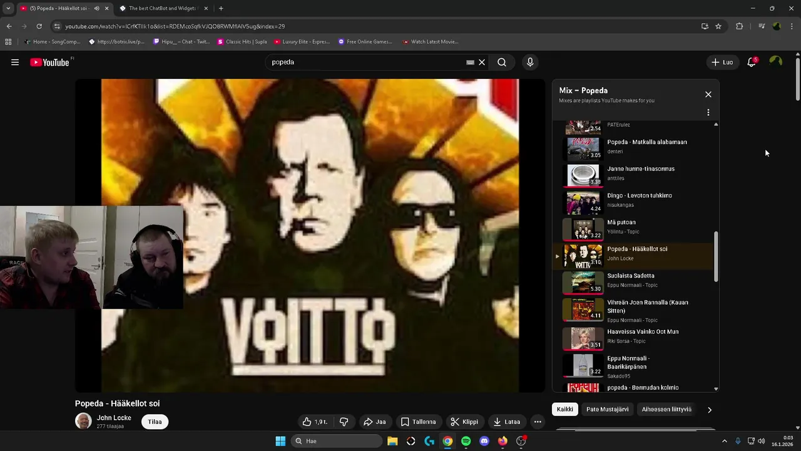This screenshot has height=451, width=801.
Task: Start voice search with the microphone
Action: 530,62
